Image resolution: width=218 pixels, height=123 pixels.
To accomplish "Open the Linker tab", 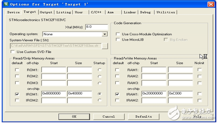I will pos(130,12).
